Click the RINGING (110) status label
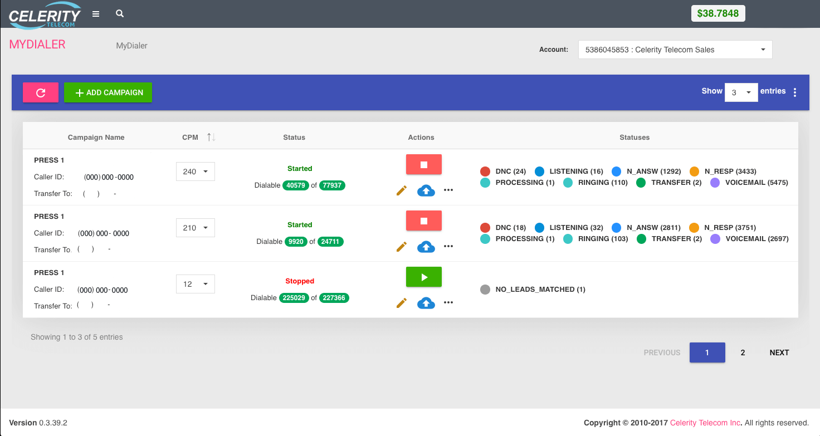Image resolution: width=820 pixels, height=436 pixels. 603,183
